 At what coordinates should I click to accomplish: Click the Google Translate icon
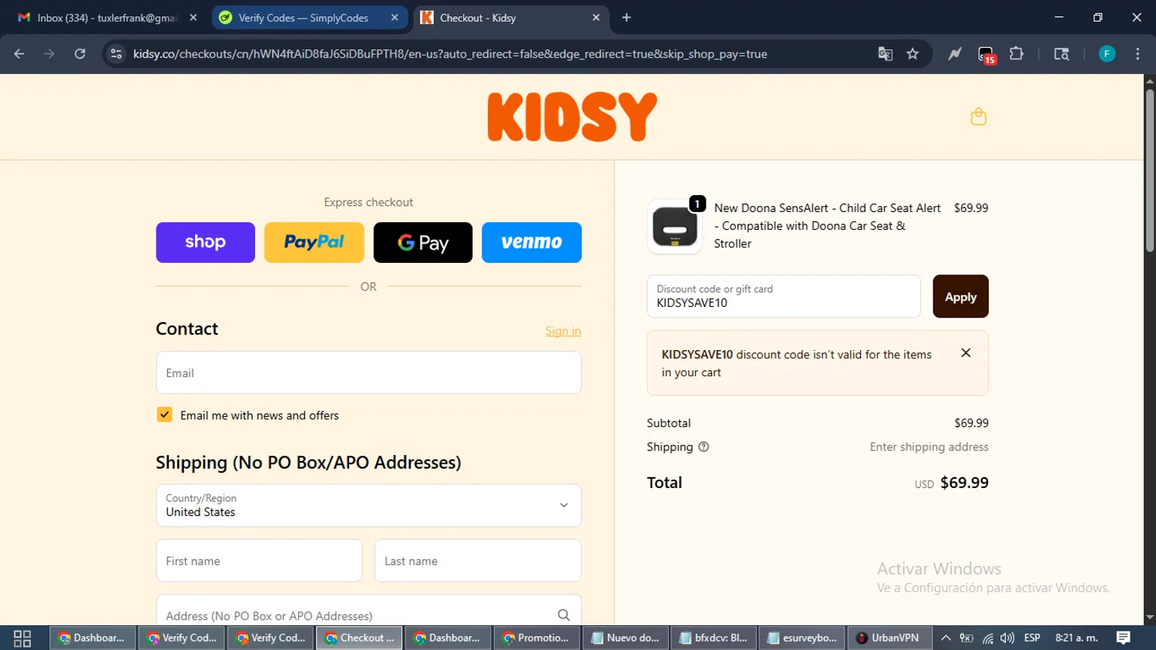885,54
